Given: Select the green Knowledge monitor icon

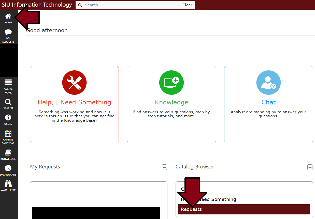Looking at the screenshot, I should (171, 82).
